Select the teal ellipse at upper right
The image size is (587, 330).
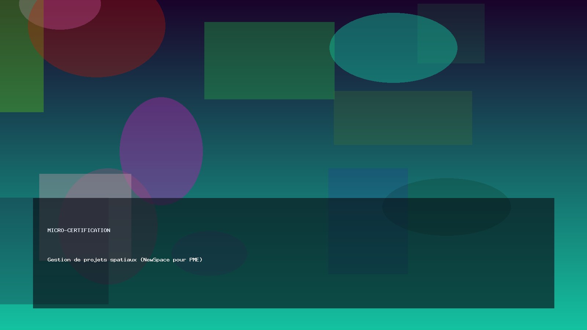(382, 48)
